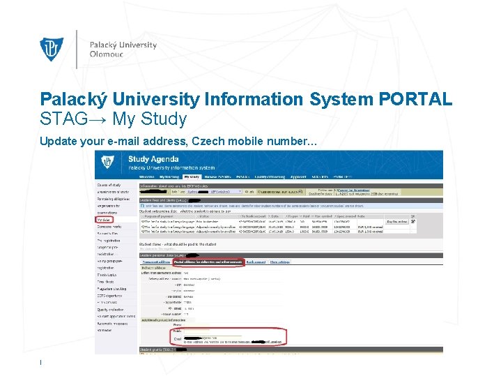
Task: Click 'Palacký University Information System PORTAL' title
Action: [x=246, y=99]
